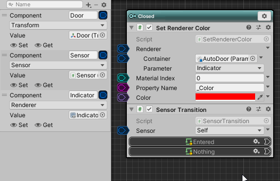The width and height of the screenshot is (280, 181).
Task: Collapse the Set Renderer Color foldout
Action: 132,28
